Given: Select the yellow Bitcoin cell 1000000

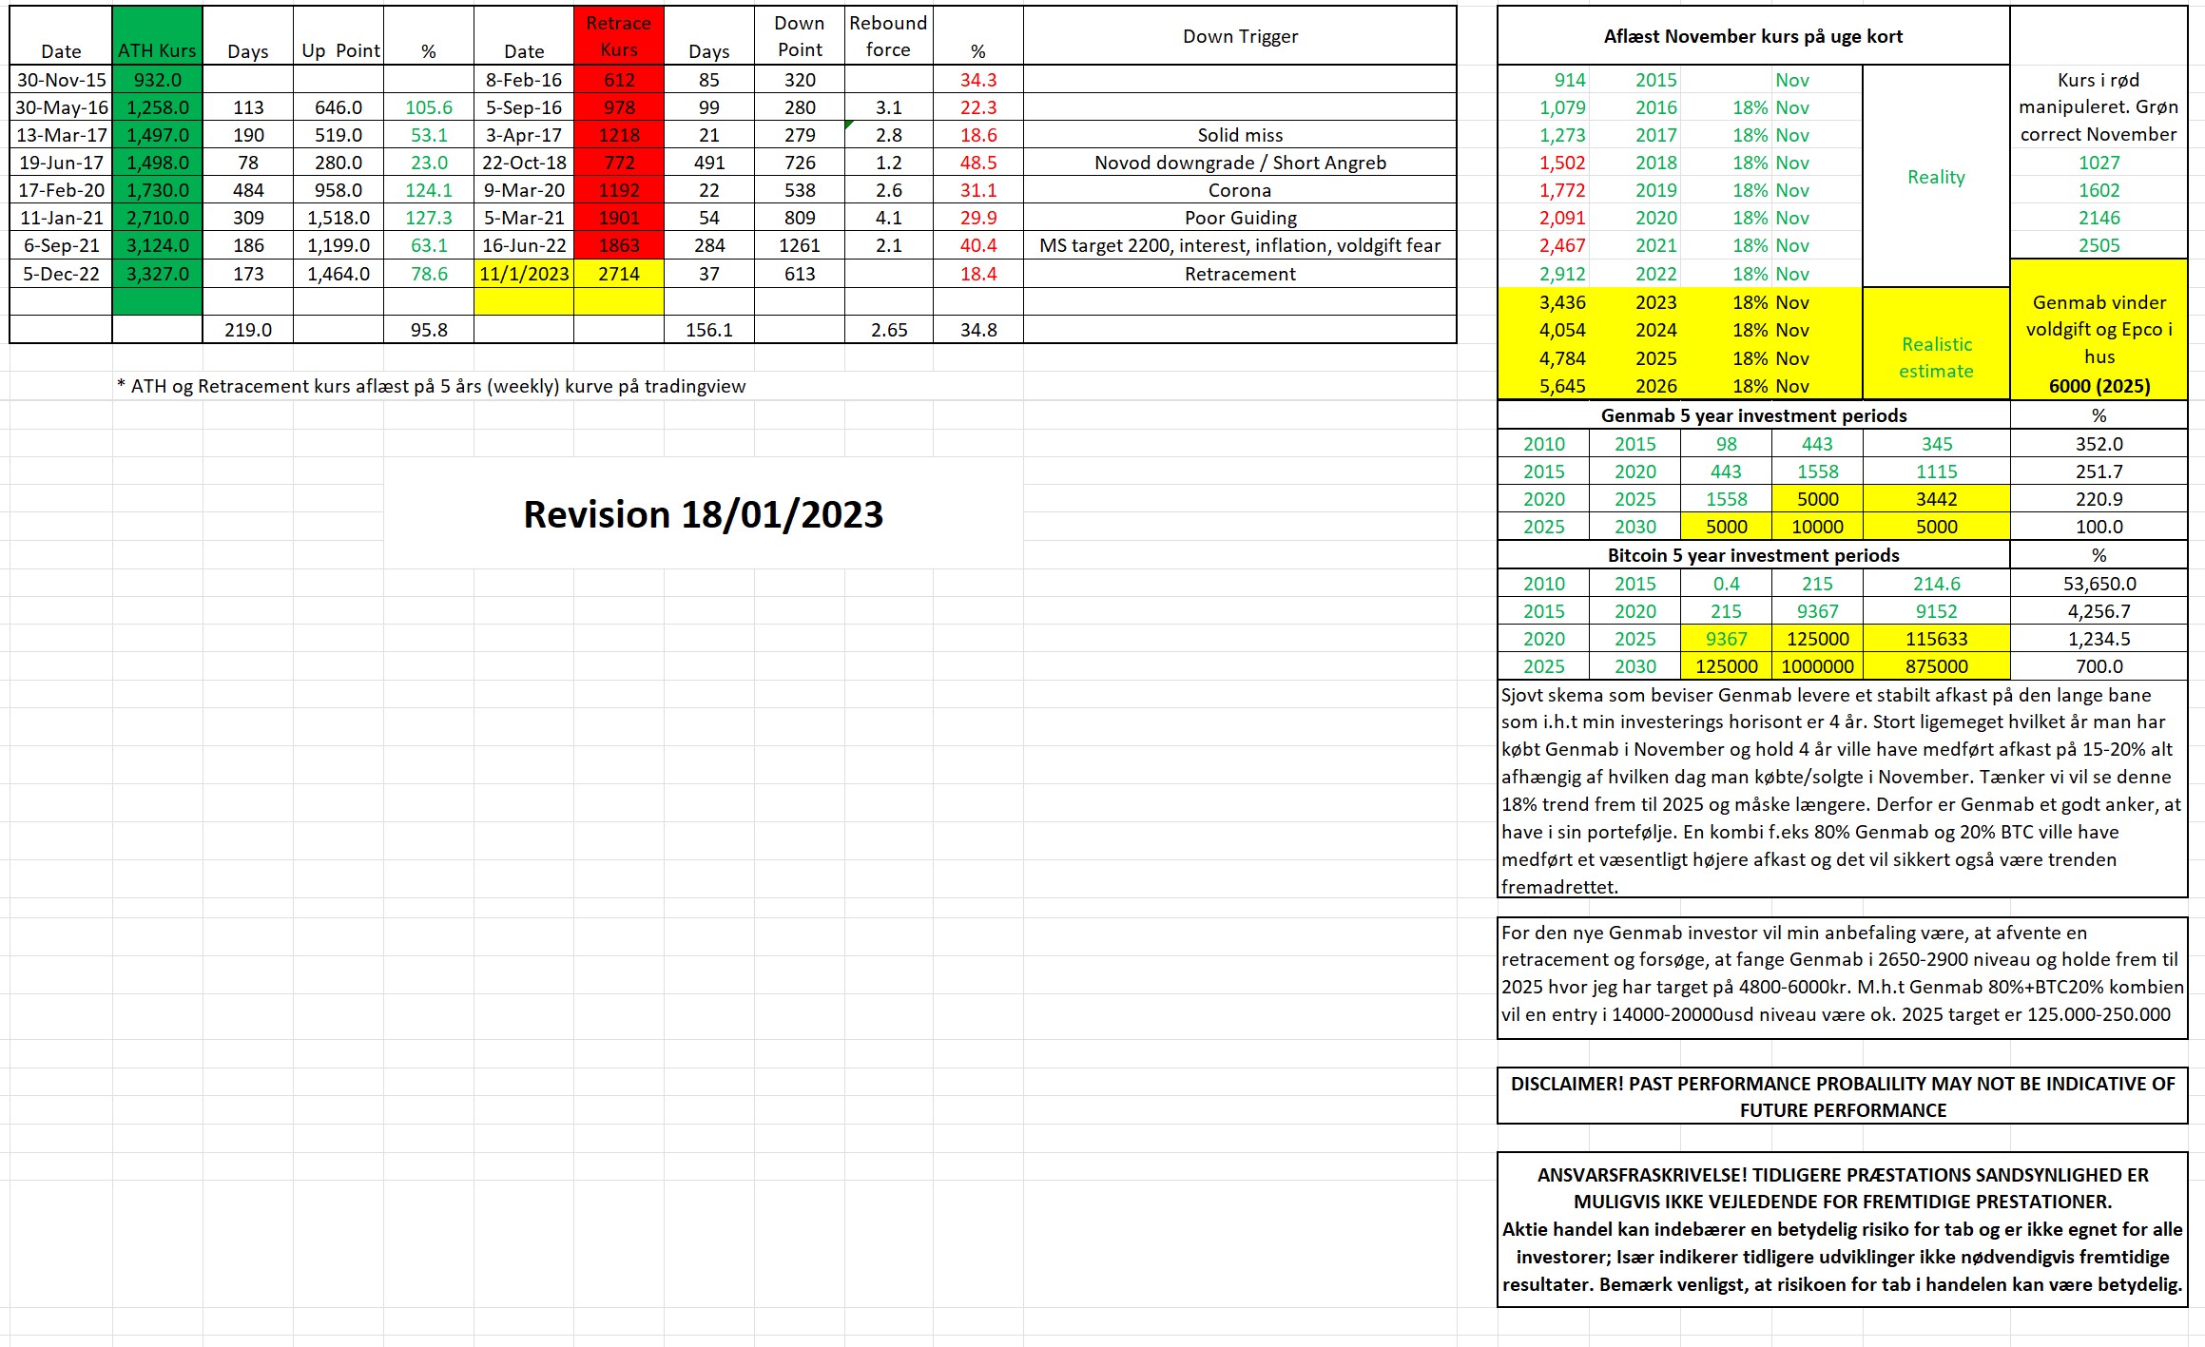Looking at the screenshot, I should click(1817, 666).
